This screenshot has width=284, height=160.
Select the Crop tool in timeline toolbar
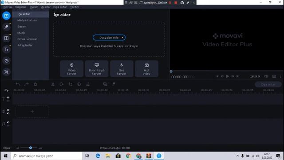pos(70,84)
